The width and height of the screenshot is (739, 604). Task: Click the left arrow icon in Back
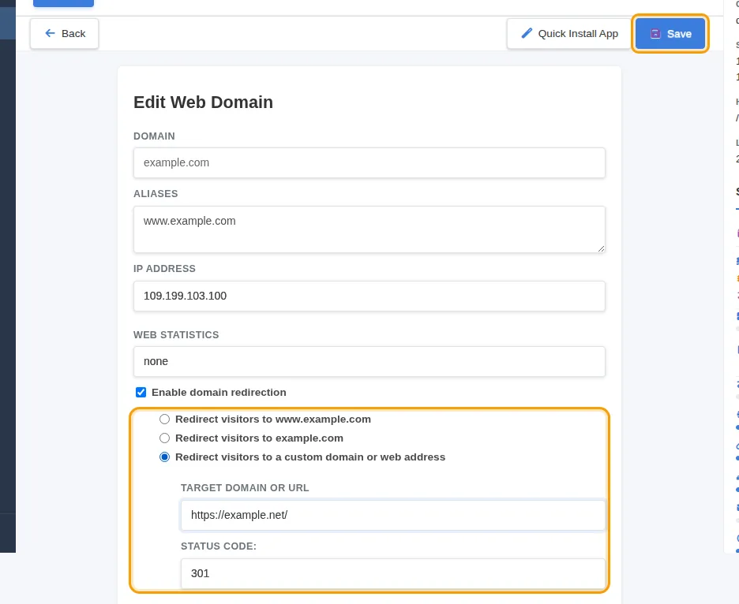pos(50,33)
